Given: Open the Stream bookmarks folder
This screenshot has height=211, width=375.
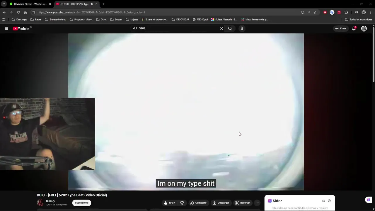Looking at the screenshot, I should (x=116, y=20).
